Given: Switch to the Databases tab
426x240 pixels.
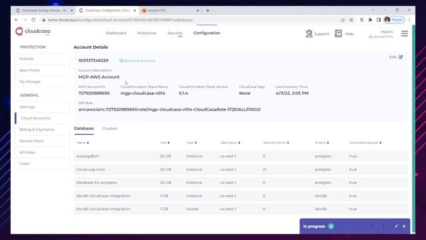Looking at the screenshot, I should [x=84, y=129].
